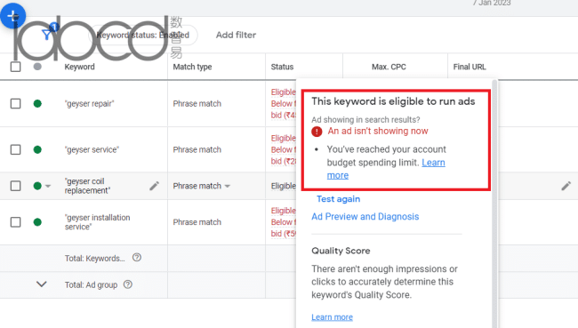The height and width of the screenshot is (328, 578).
Task: Open the filter funnel icon
Action: [x=47, y=35]
